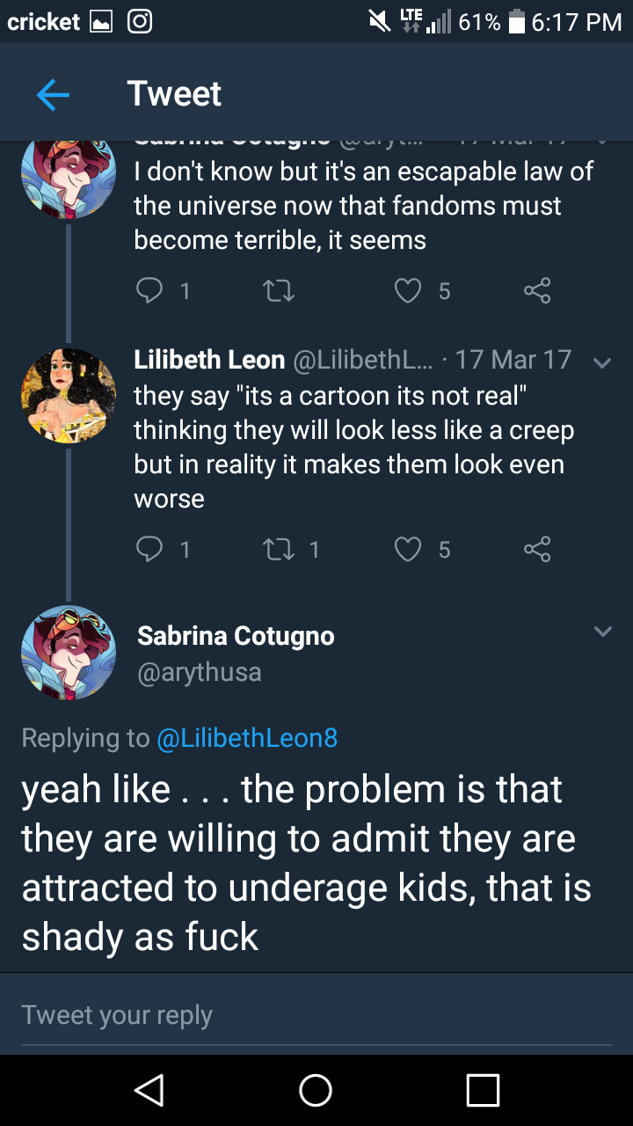This screenshot has height=1126, width=633.
Task: Like Lilibeth Leon's tweet
Action: [x=407, y=550]
